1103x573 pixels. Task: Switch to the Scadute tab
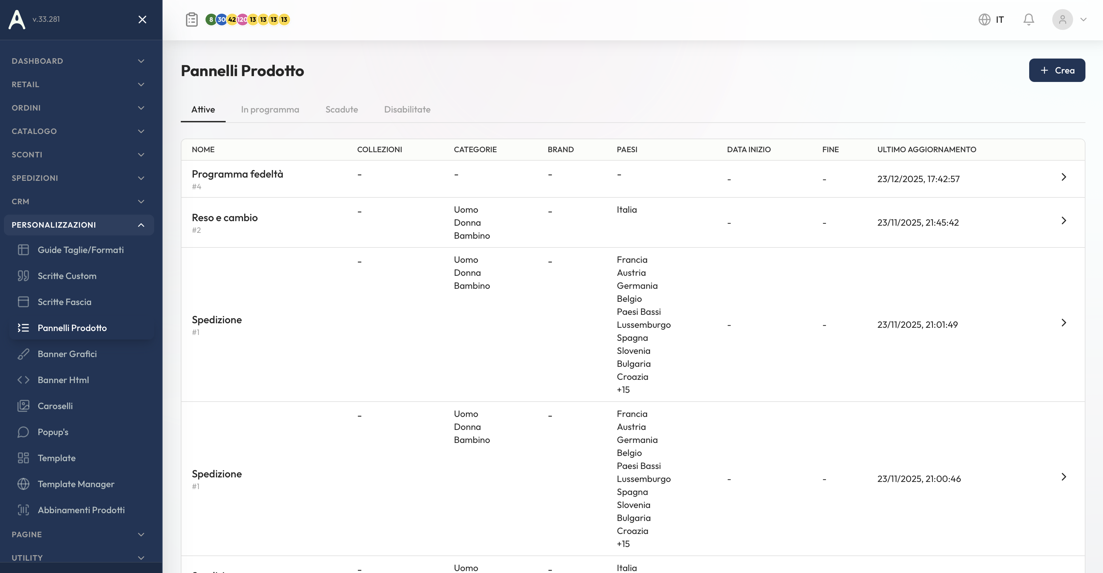tap(342, 109)
